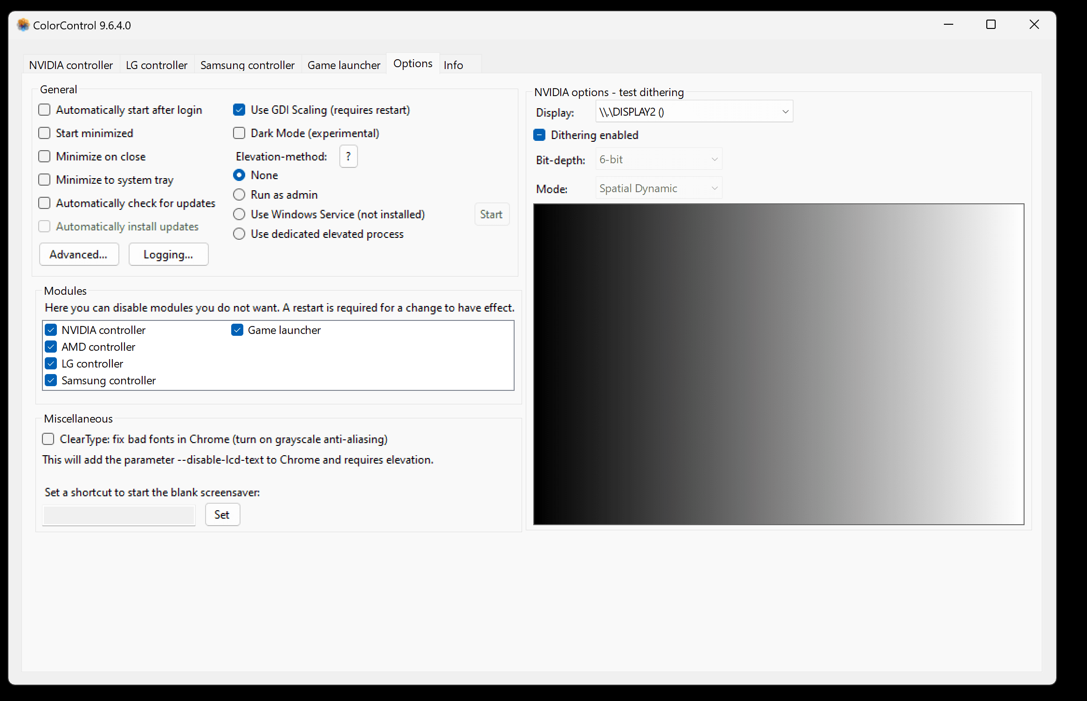Screen dimensions: 1087x701
Task: Click the Set shortcut button
Action: (222, 514)
